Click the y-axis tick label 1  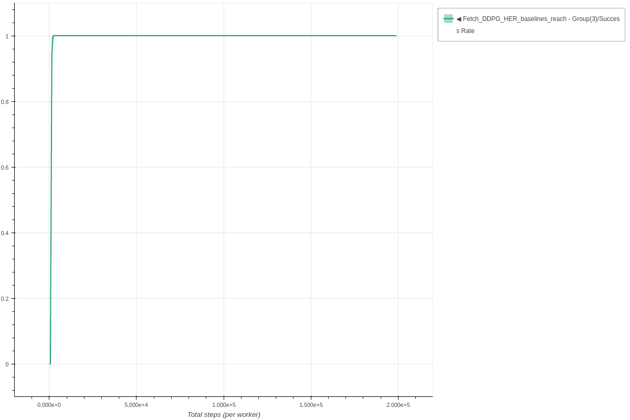(7, 36)
